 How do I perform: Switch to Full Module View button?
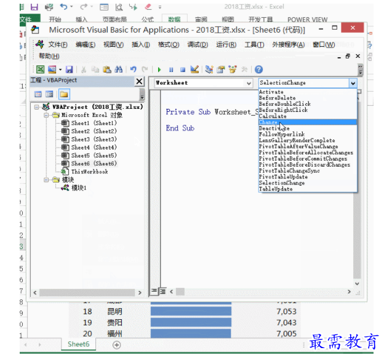click(x=162, y=292)
